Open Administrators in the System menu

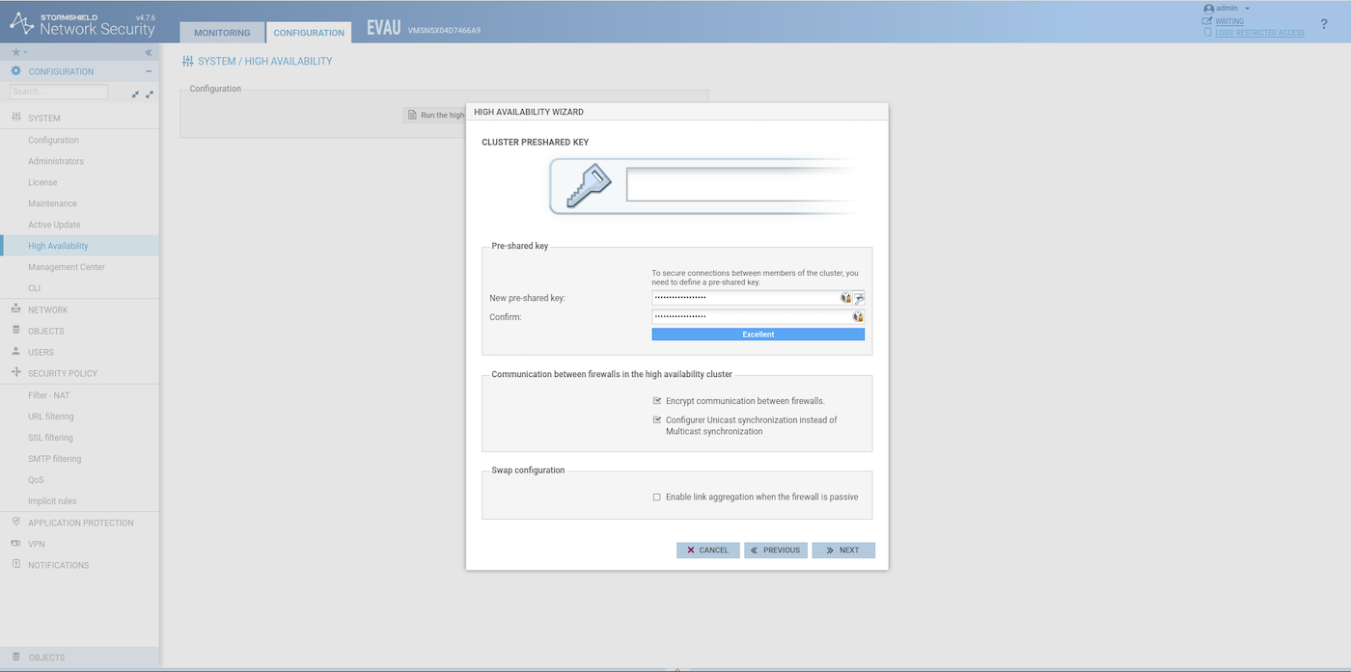(56, 161)
